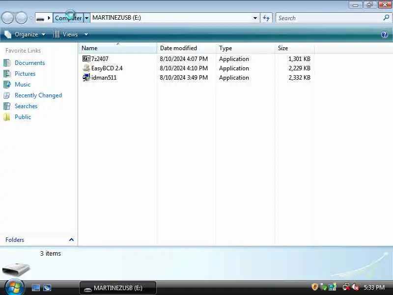Screen dimensions: 393x295
Task: Click the USB drive icon in details pane
Action: (16, 269)
